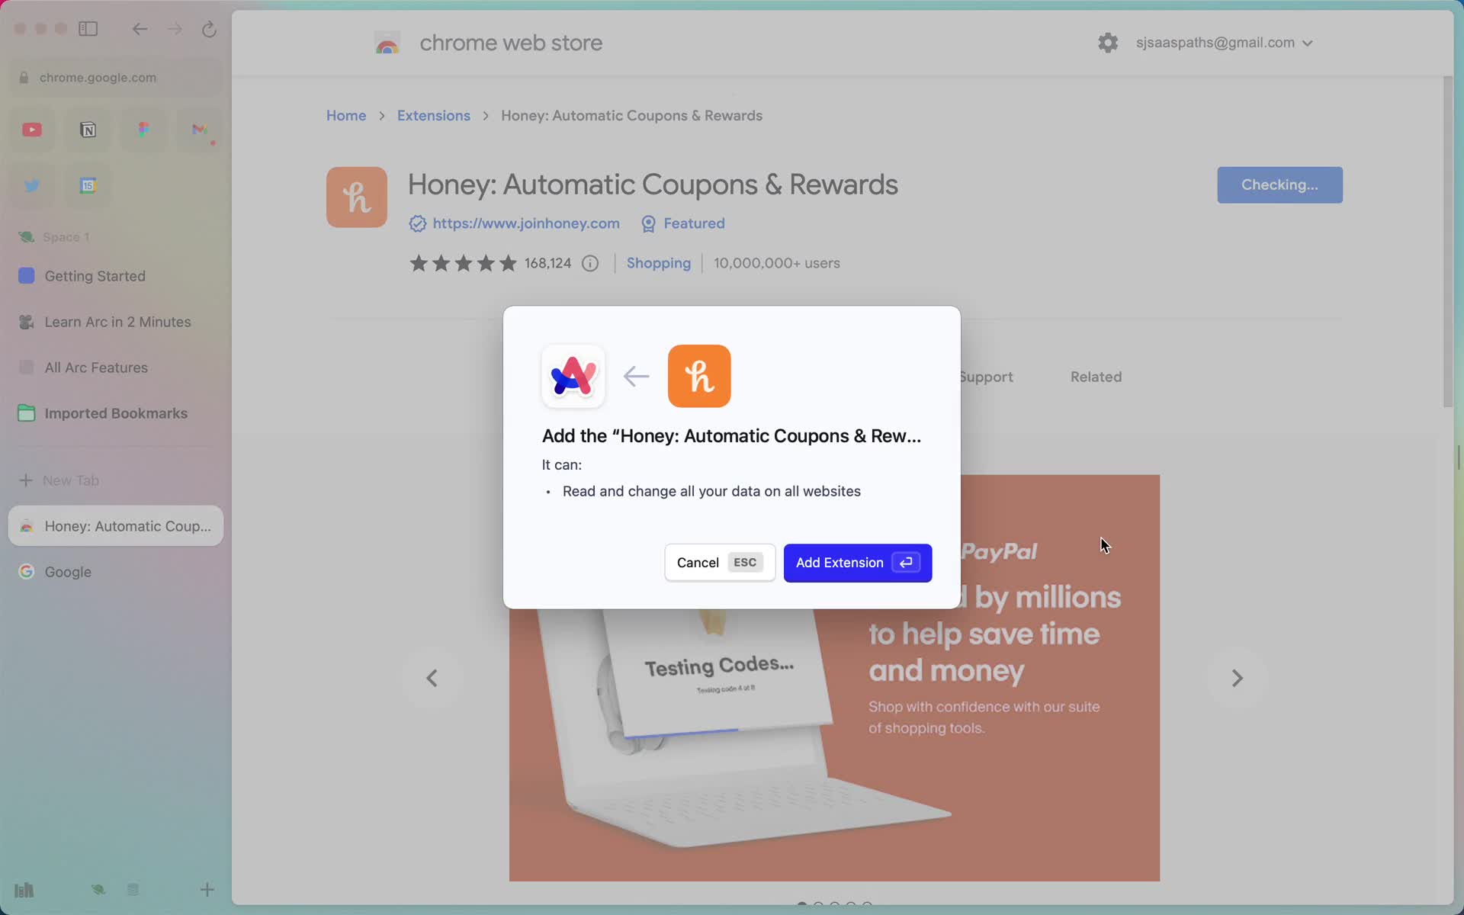Select the Extensions breadcrumb link
The image size is (1464, 915).
tap(433, 115)
